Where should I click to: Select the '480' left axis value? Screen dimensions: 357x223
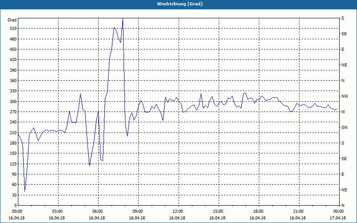(x=13, y=39)
